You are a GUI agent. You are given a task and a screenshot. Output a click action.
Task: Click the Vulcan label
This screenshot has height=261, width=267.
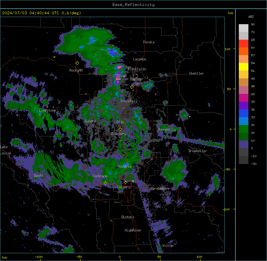coord(168,246)
